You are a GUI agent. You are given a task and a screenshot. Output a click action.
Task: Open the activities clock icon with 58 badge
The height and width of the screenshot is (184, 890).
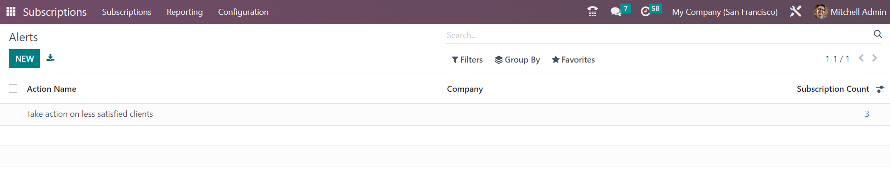(646, 12)
